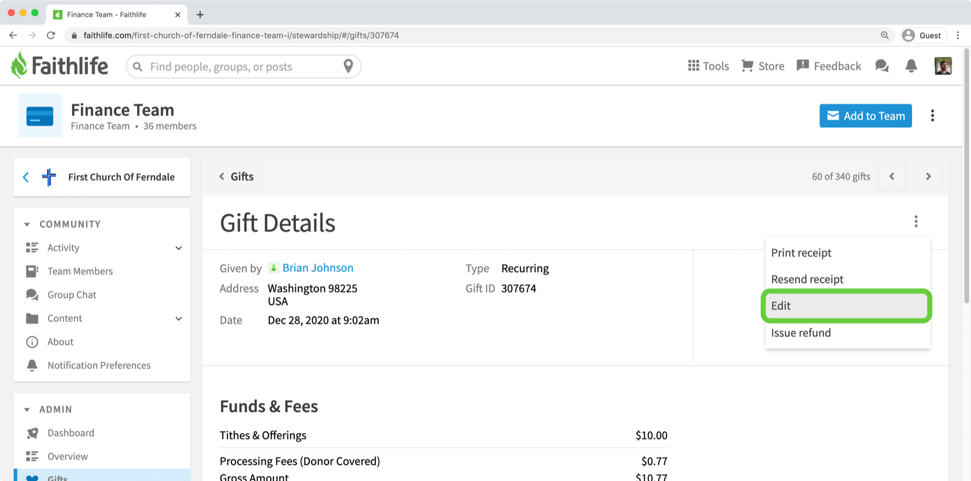Screen dimensions: 971x481
Task: Open Group Chat page
Action: [72, 295]
